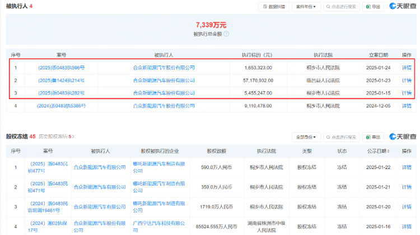View 详情 for the 2025-01-16 freeze

(x=407, y=227)
